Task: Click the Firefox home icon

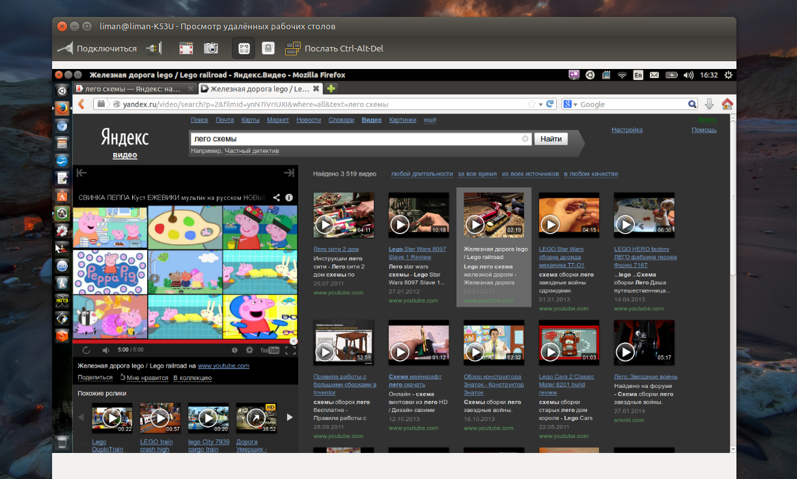Action: point(727,104)
